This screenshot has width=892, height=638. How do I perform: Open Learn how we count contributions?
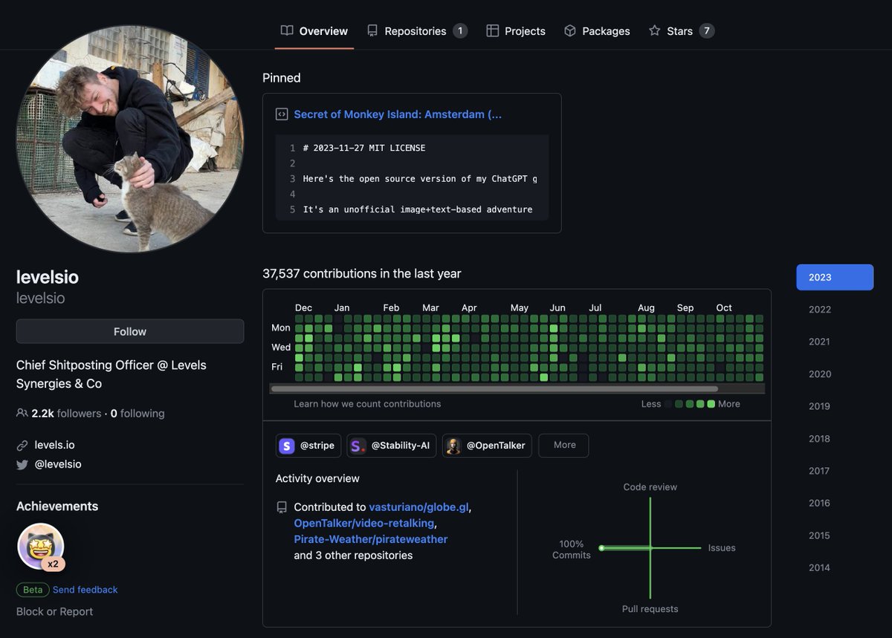(x=367, y=404)
